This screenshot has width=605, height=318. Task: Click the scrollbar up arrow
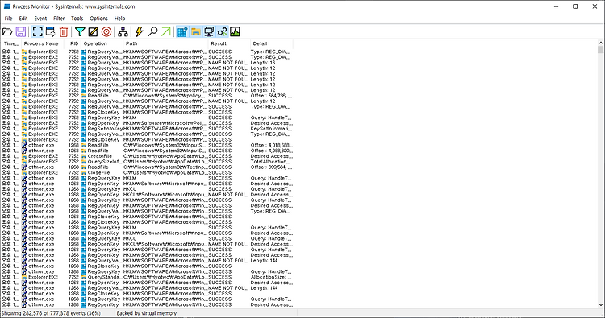pyautogui.click(x=601, y=43)
